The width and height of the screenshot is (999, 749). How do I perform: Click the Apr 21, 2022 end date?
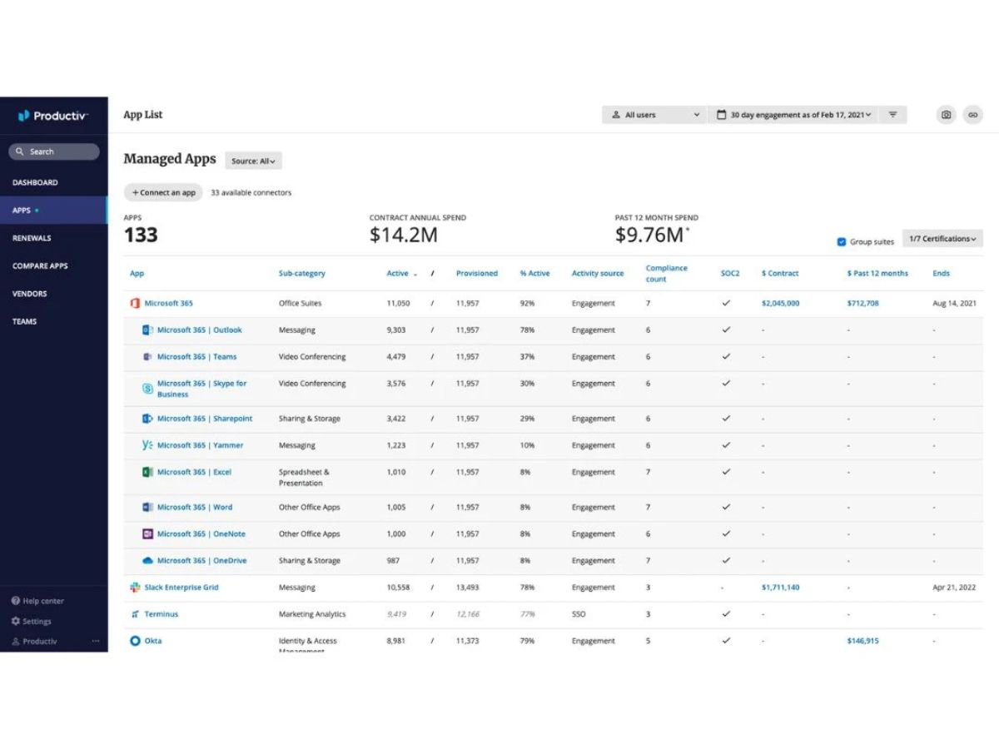tap(955, 588)
